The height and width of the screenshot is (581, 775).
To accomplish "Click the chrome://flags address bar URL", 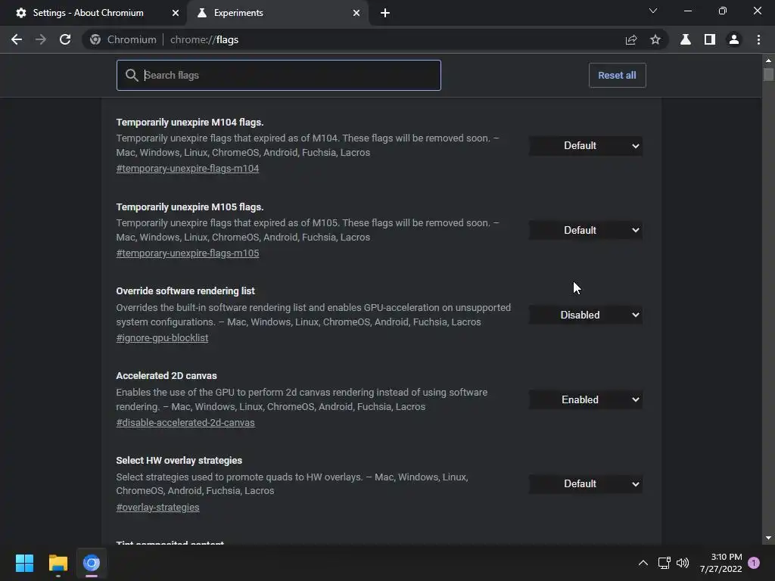I will click(204, 39).
